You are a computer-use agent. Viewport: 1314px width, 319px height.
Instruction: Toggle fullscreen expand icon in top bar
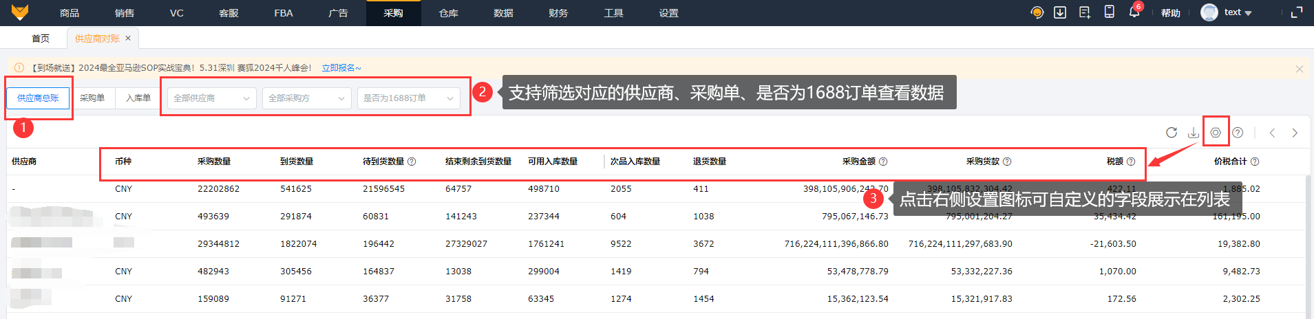click(1297, 12)
